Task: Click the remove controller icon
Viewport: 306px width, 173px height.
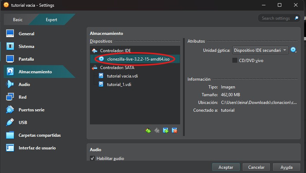Action: click(157, 130)
